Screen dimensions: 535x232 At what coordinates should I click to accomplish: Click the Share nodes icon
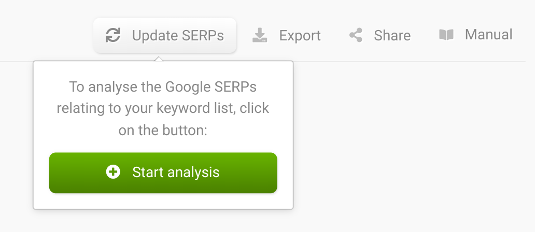[x=356, y=35]
